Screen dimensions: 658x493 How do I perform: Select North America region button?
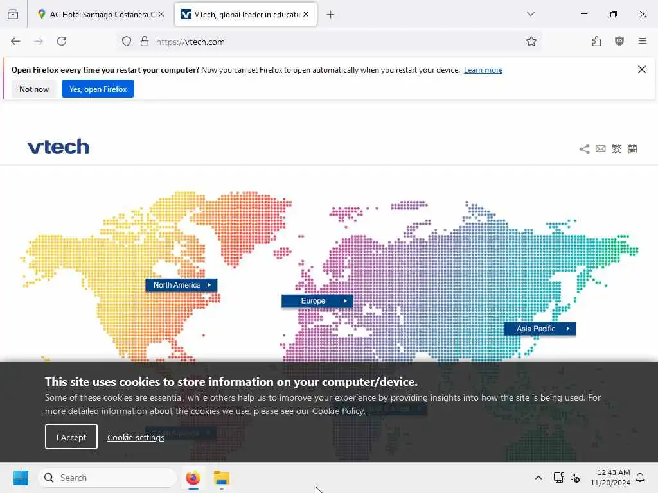pyautogui.click(x=181, y=285)
